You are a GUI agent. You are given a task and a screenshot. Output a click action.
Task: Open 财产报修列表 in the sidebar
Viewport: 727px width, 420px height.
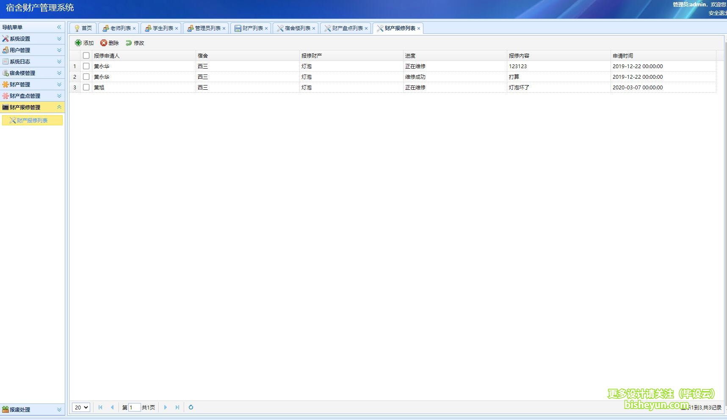tap(32, 120)
